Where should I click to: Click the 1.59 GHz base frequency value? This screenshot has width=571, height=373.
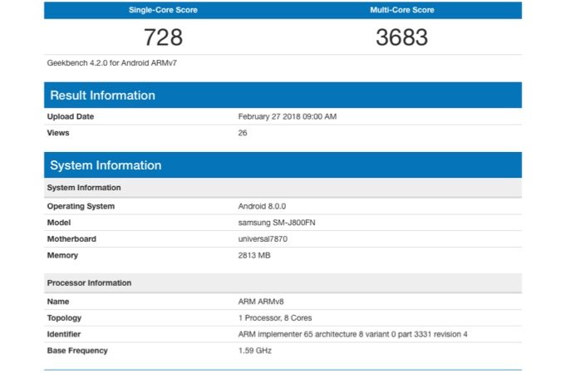pyautogui.click(x=254, y=351)
